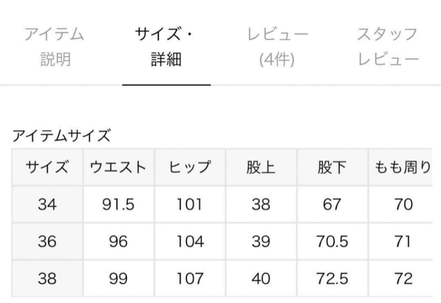Select the hip value 104 cell
This screenshot has height=303, width=441.
pyautogui.click(x=189, y=241)
